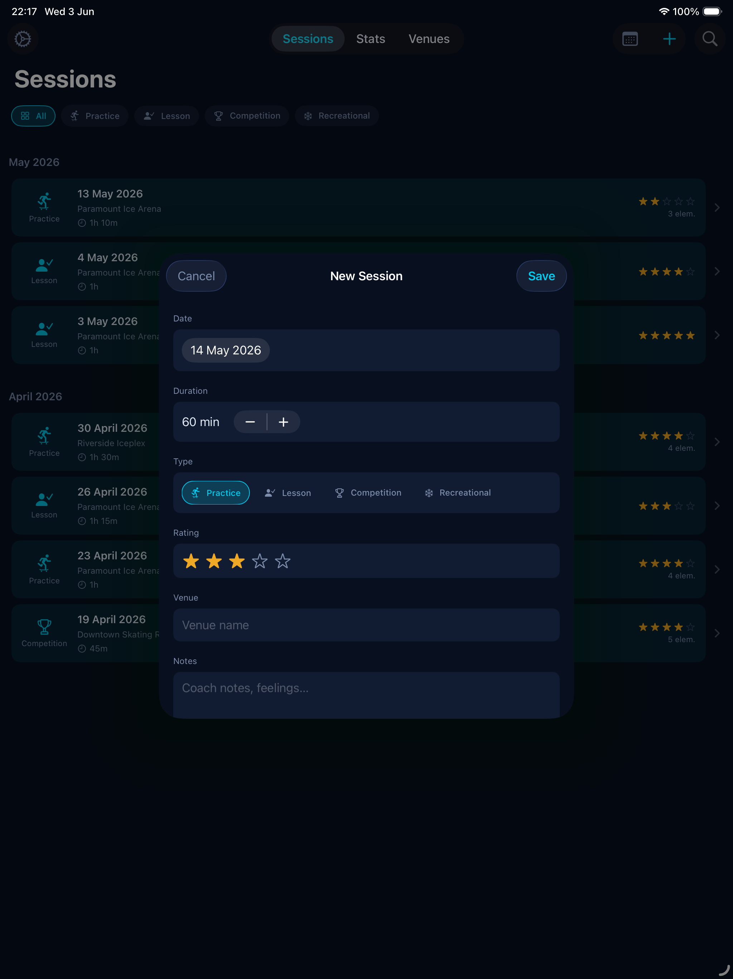733x979 pixels.
Task: Click star rating on 13 May 2026 session
Action: (667, 201)
